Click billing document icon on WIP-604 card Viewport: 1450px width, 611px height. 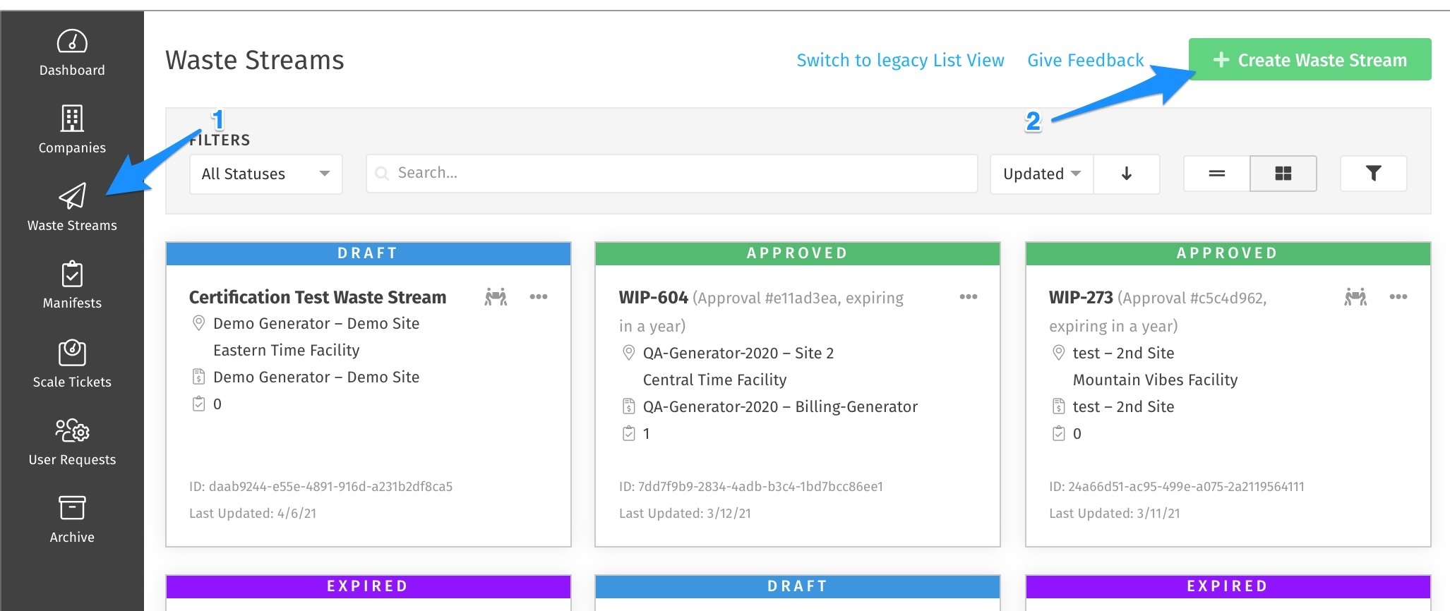pyautogui.click(x=628, y=406)
